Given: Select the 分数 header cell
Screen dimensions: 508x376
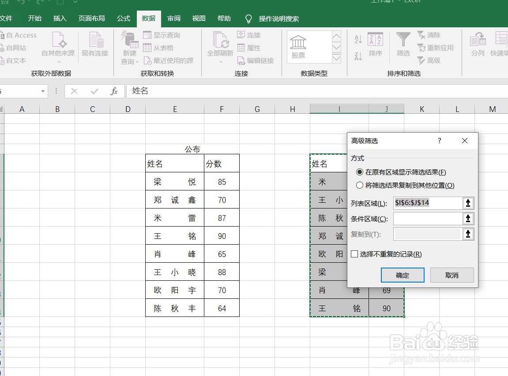Looking at the screenshot, I should (222, 164).
